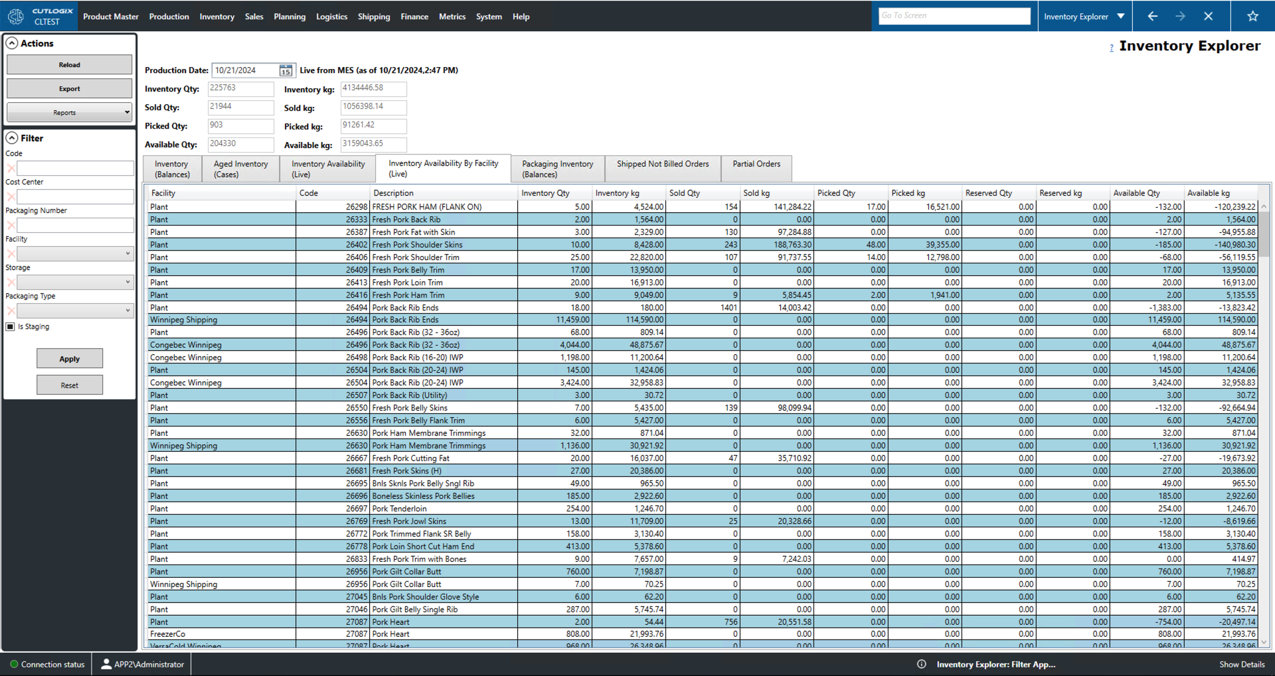Click the Go To Screen search field
This screenshot has width=1275, height=676.
[x=954, y=16]
